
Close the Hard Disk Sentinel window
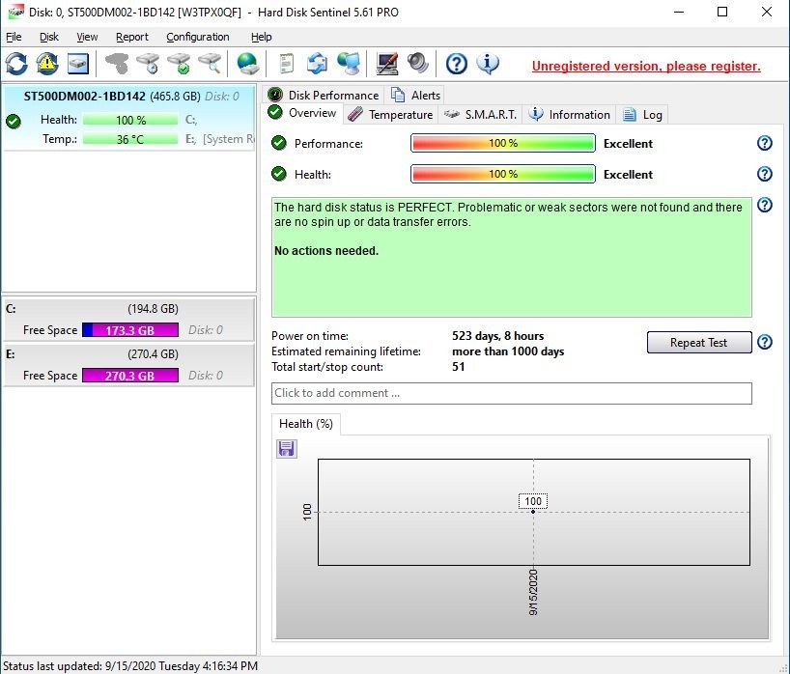coord(766,13)
